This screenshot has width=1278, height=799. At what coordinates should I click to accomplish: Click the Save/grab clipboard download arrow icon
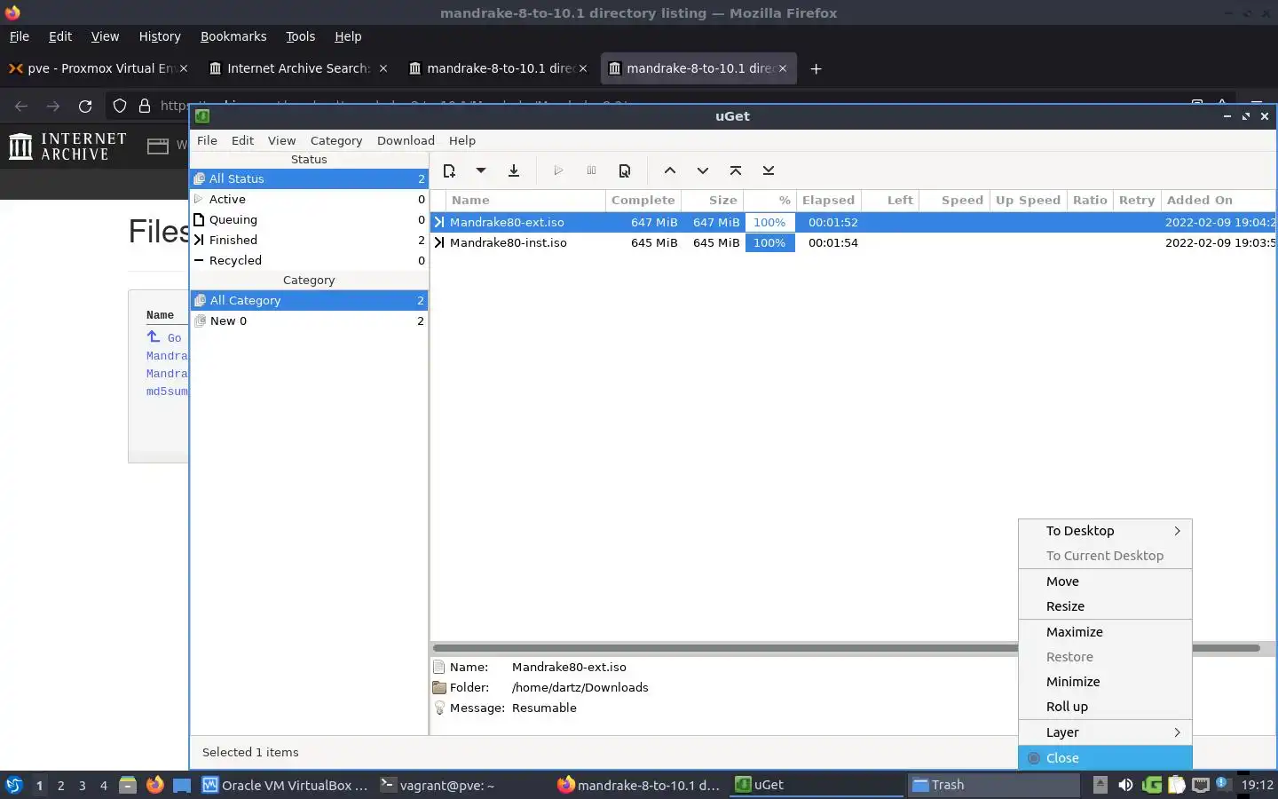click(x=514, y=170)
